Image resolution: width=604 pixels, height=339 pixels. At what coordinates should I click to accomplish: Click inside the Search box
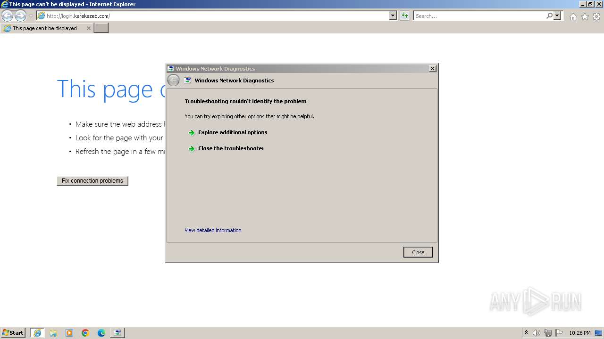coord(479,16)
